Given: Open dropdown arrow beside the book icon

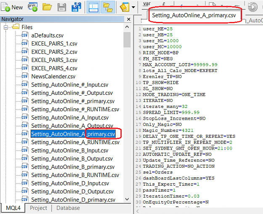Looking at the screenshot, I should click(133, 7).
